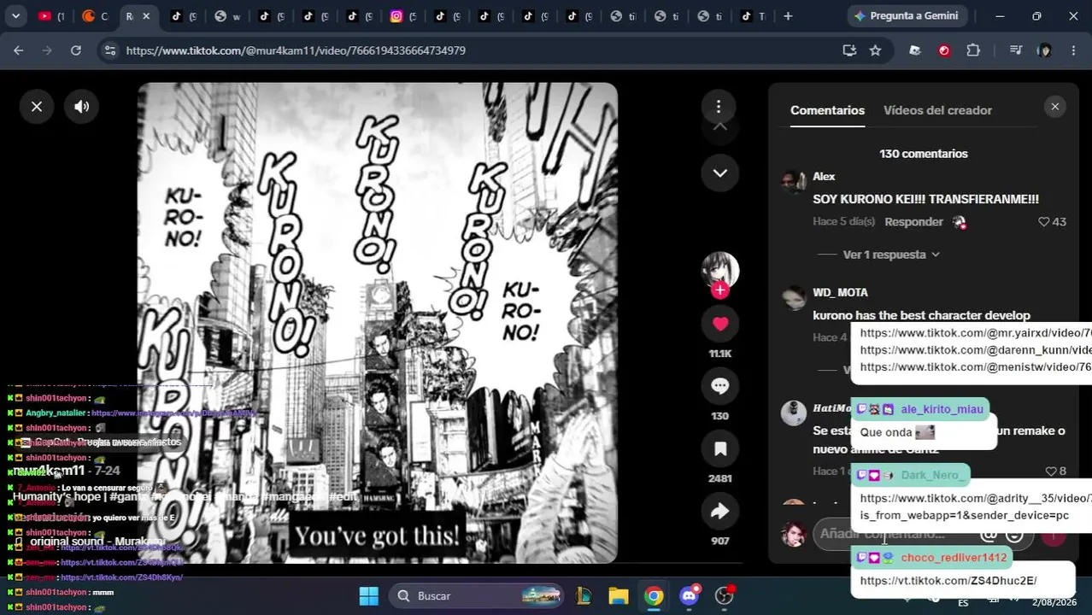Viewport: 1092px width, 615px height.
Task: Reload the current page
Action: [76, 50]
